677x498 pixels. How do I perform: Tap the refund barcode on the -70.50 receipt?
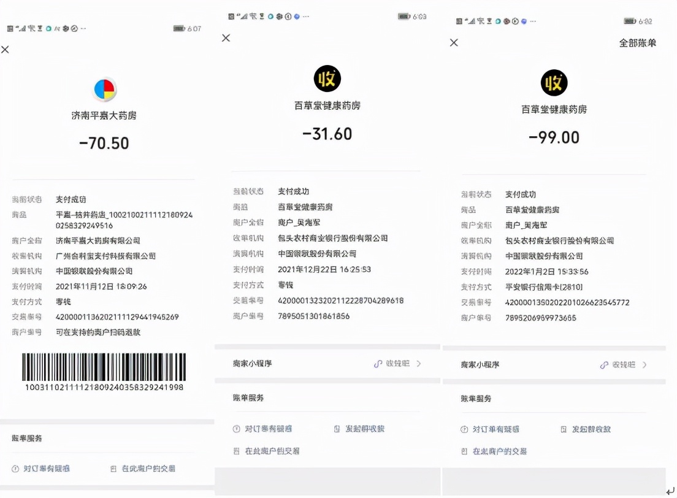104,367
